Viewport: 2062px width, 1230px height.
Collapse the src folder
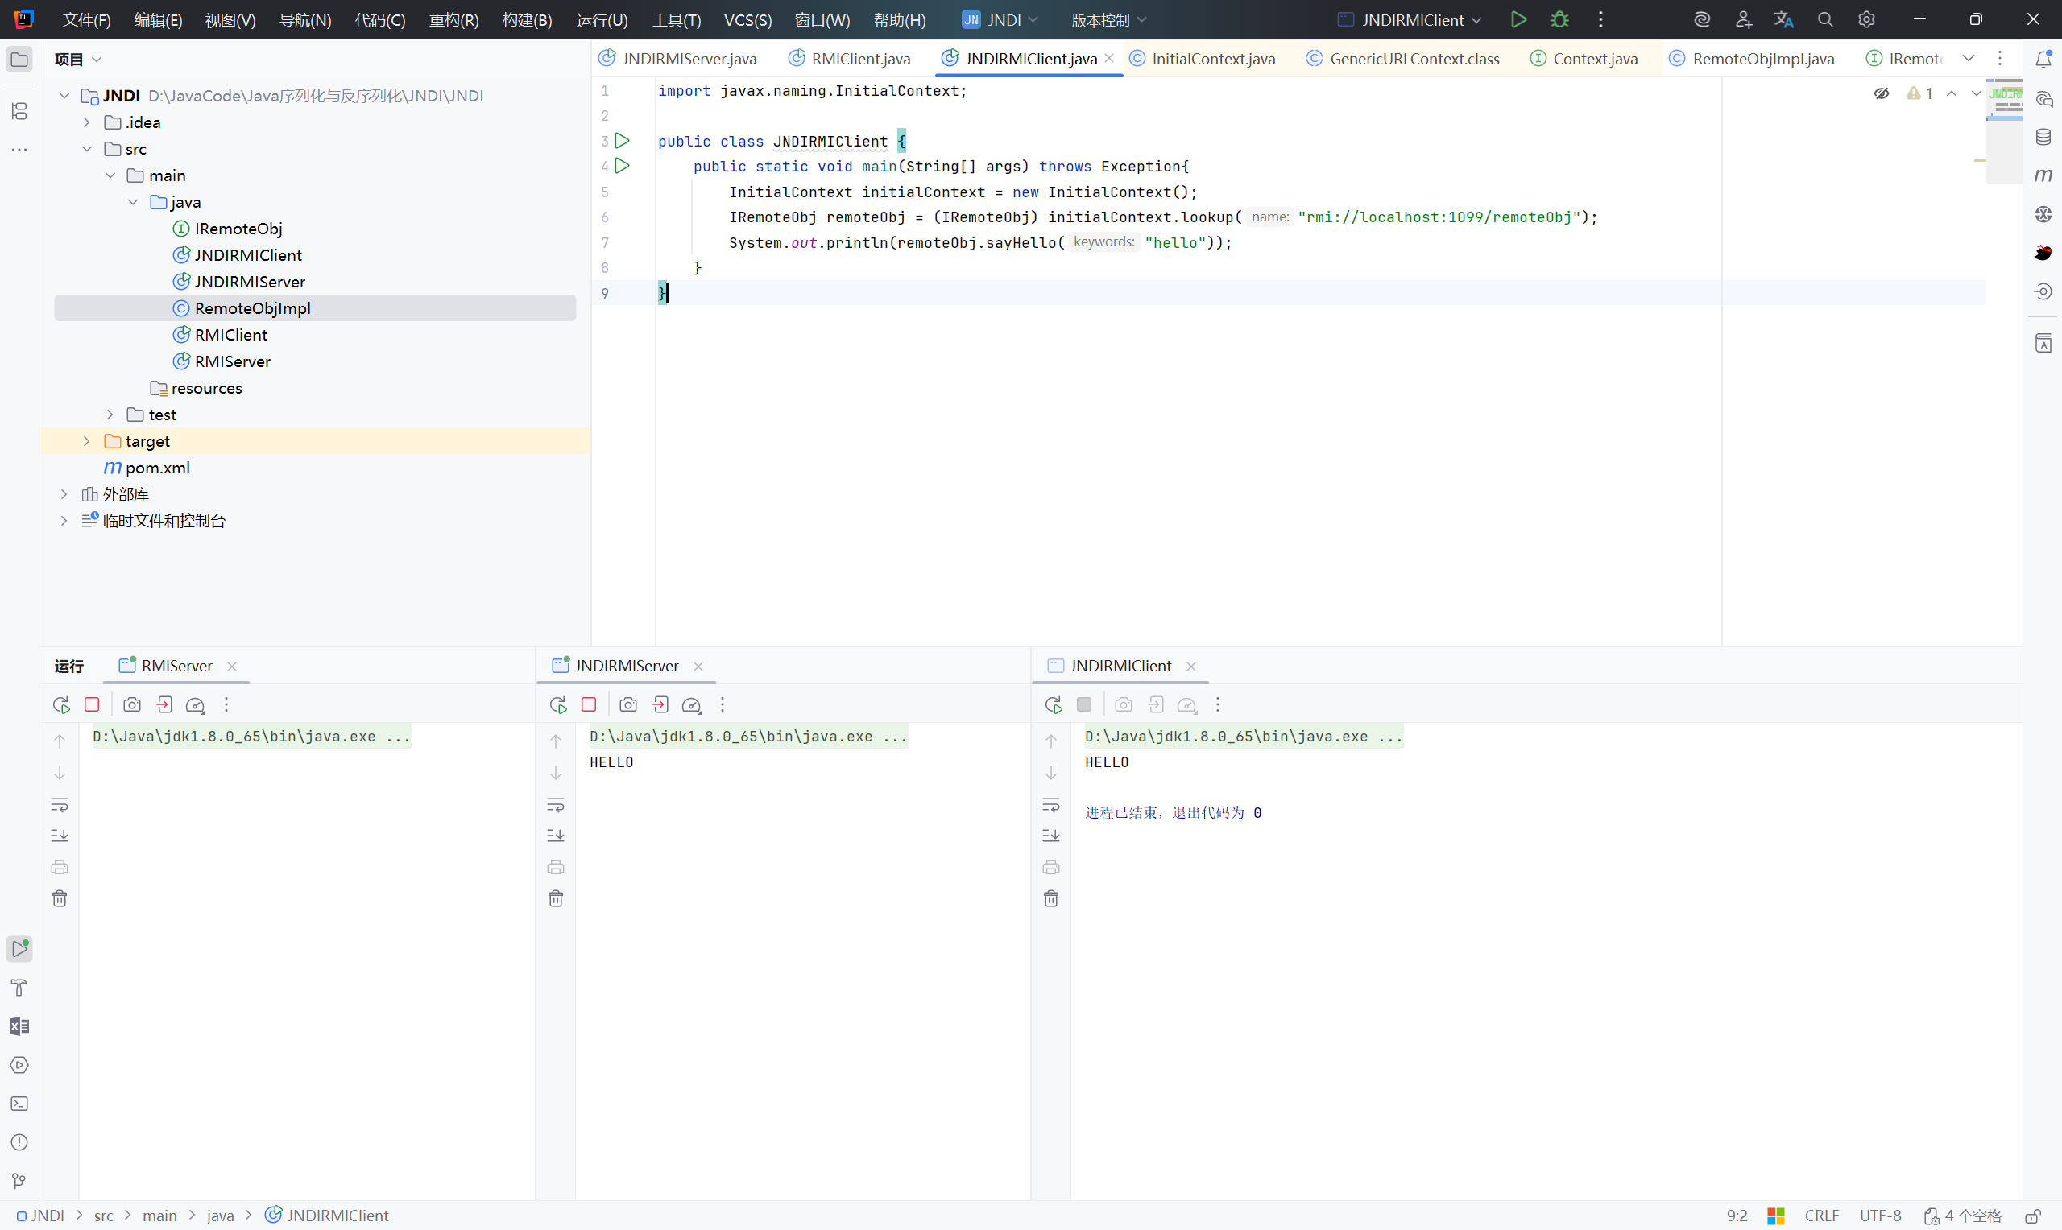86,149
